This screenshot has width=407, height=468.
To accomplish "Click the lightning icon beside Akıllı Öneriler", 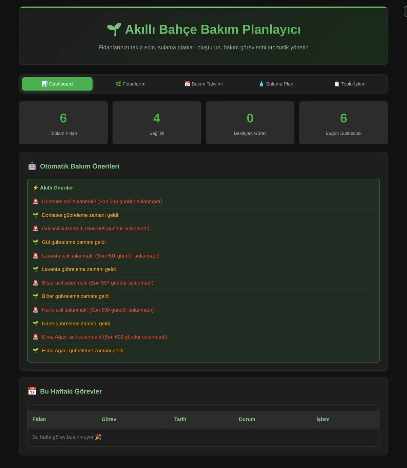I will pos(35,188).
